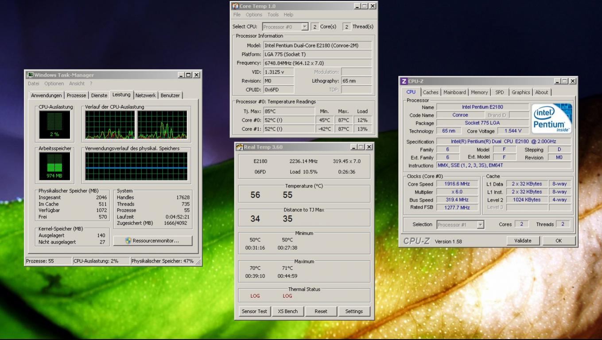The height and width of the screenshot is (340, 602).
Task: Open the File menu in Core Temp
Action: click(237, 15)
